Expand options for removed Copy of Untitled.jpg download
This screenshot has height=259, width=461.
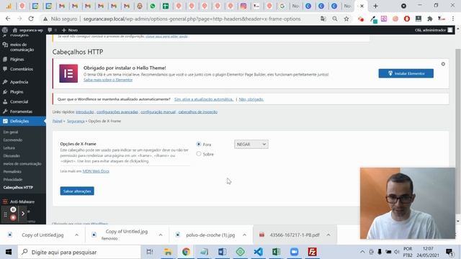pyautogui.click(x=161, y=235)
